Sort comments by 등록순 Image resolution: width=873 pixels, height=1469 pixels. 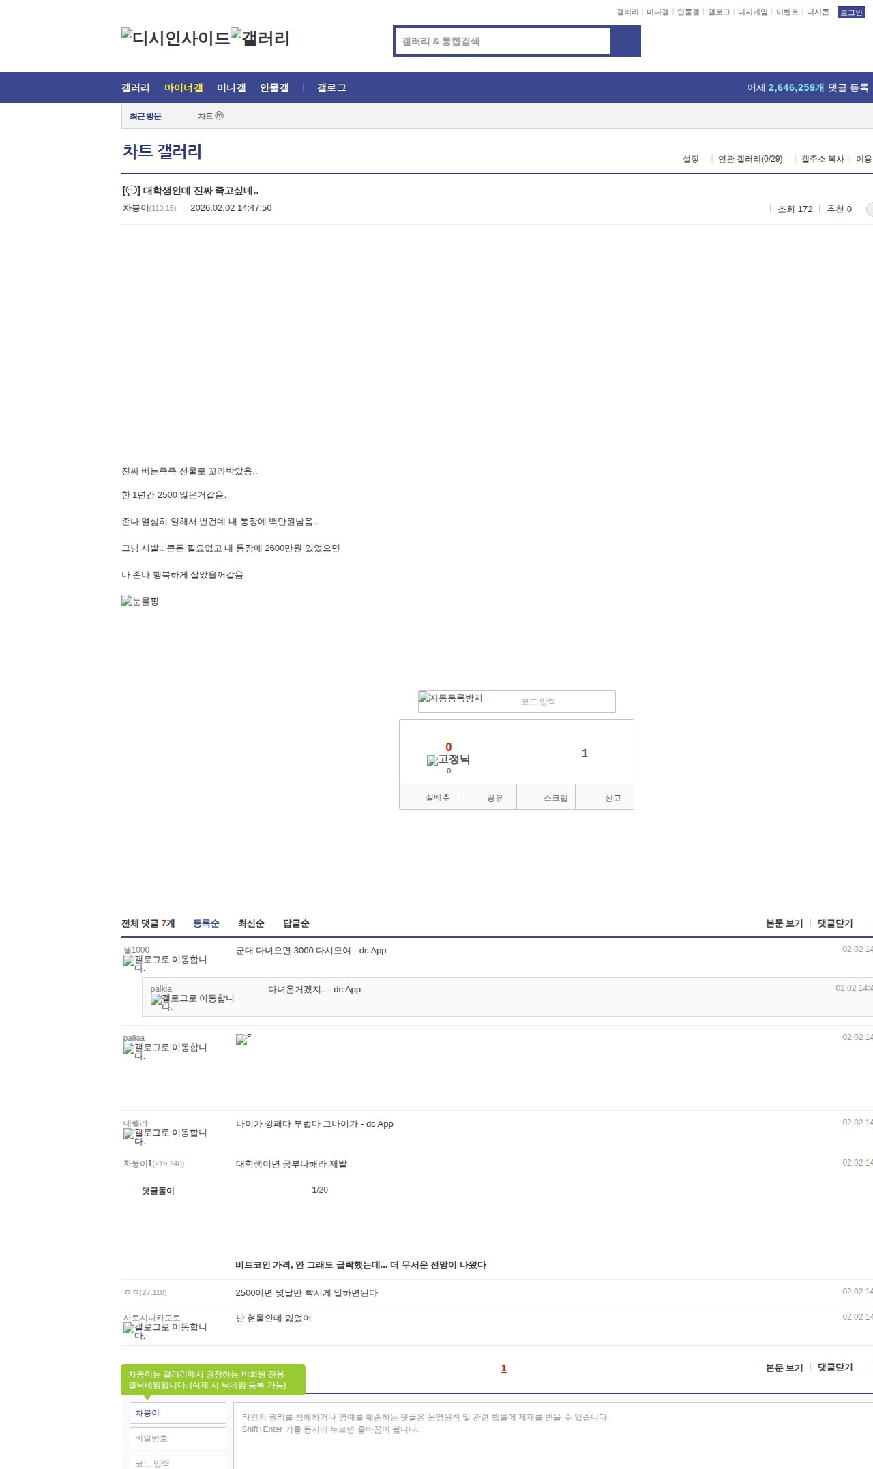tap(206, 923)
